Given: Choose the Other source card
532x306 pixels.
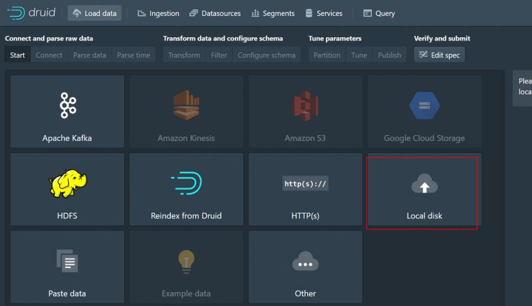Looking at the screenshot, I should pos(305,267).
